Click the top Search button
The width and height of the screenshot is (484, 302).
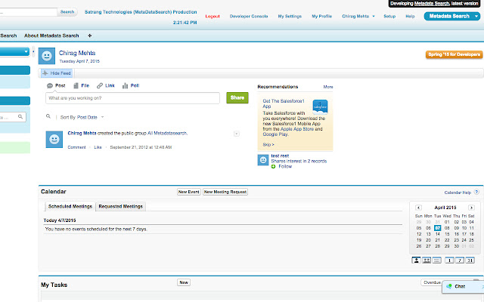click(x=67, y=12)
